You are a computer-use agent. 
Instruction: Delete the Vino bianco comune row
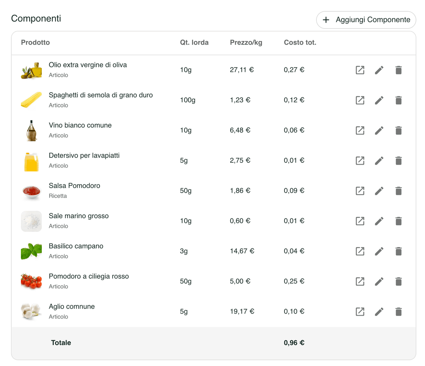398,130
